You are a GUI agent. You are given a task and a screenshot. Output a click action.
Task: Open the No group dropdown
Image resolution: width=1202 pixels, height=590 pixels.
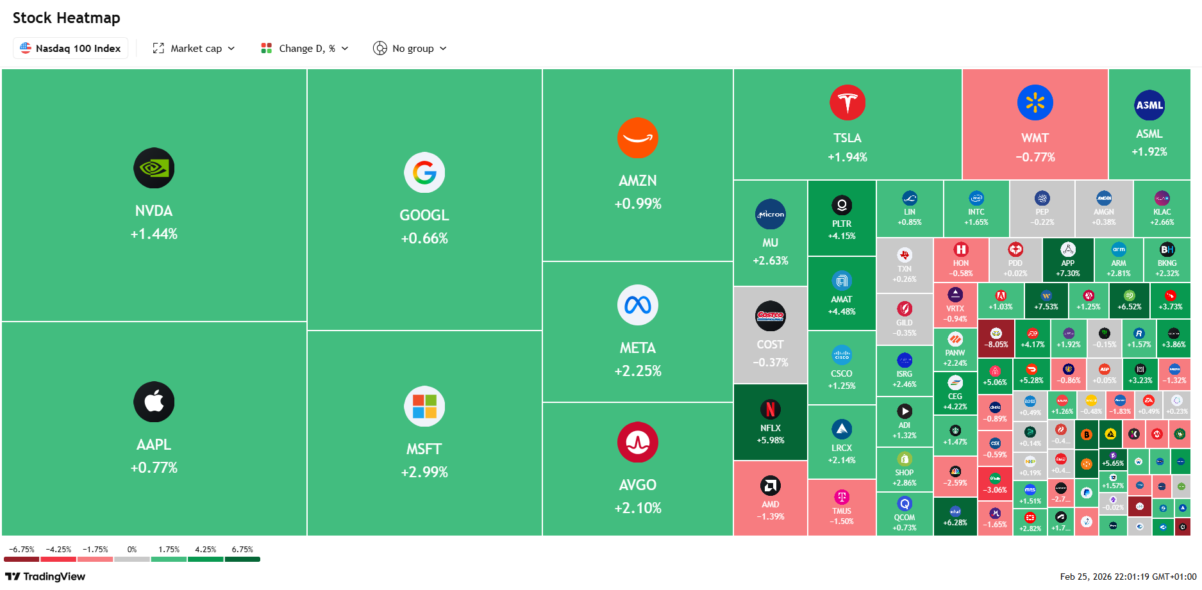pyautogui.click(x=410, y=48)
